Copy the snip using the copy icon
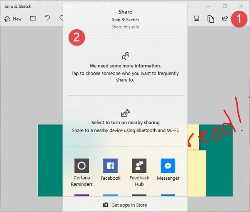Image resolution: width=250 pixels, height=212 pixels. (211, 19)
